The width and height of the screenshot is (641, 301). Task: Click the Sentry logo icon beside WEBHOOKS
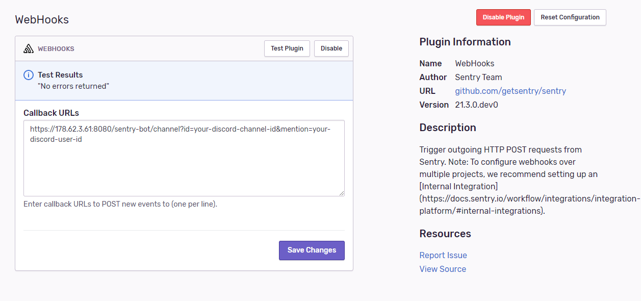(29, 49)
